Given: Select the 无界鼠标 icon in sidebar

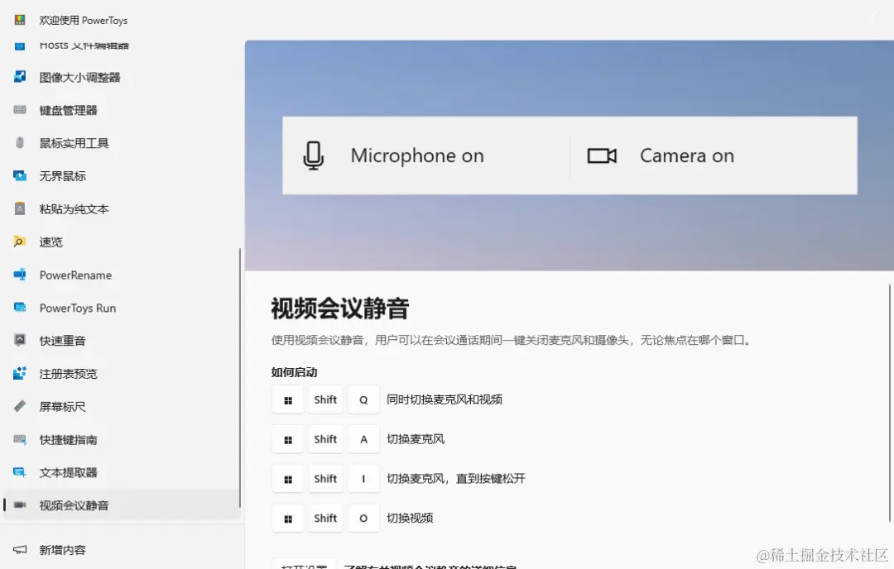Looking at the screenshot, I should 18,175.
